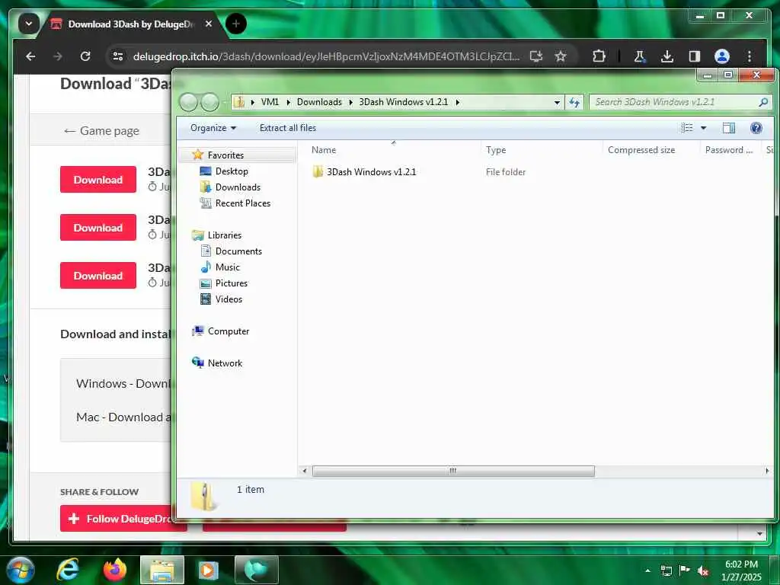
Task: Open Chrome three-dot menu
Action: coord(750,56)
